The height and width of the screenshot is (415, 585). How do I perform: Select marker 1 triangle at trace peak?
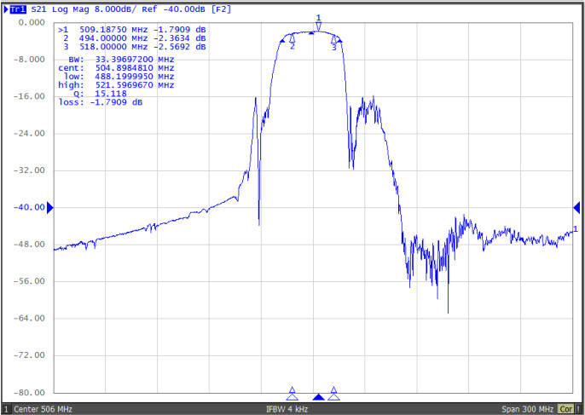click(318, 26)
